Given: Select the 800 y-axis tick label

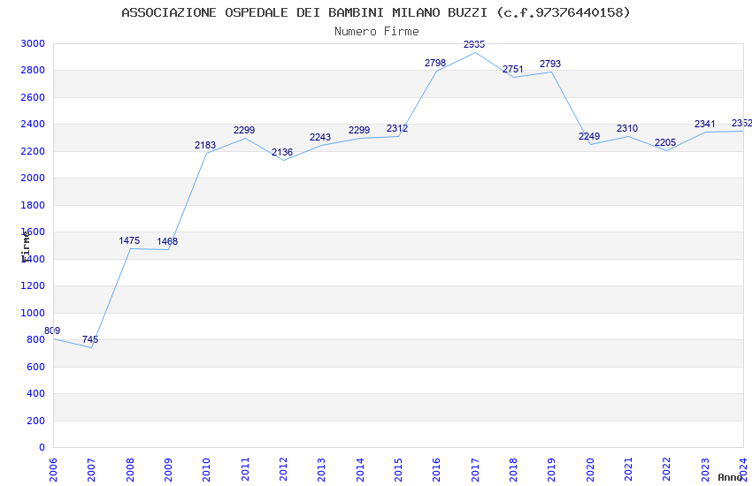Looking at the screenshot, I should tap(36, 340).
